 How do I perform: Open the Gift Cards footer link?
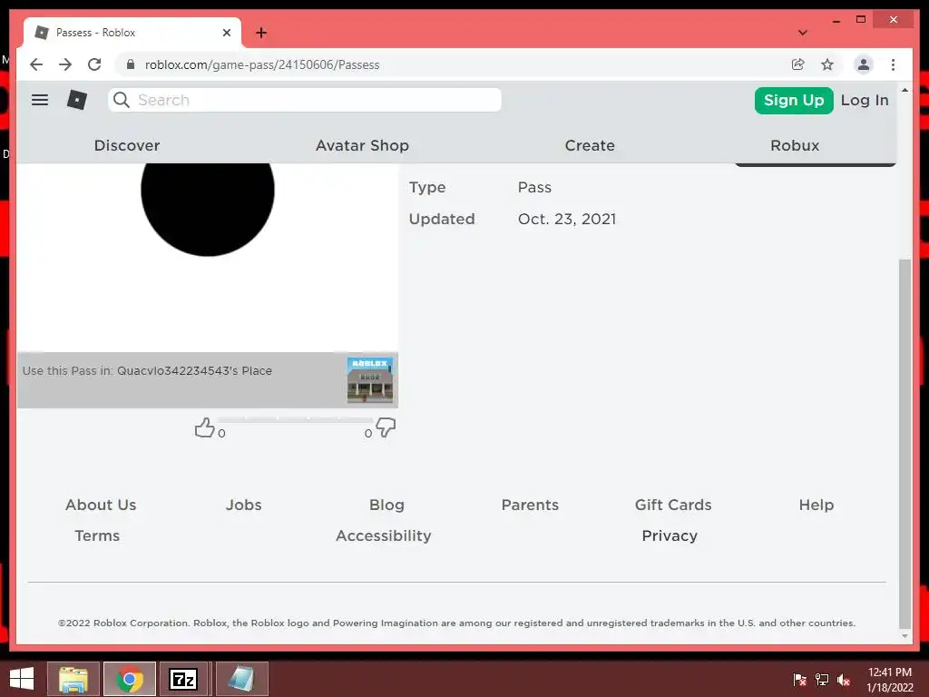coord(673,505)
